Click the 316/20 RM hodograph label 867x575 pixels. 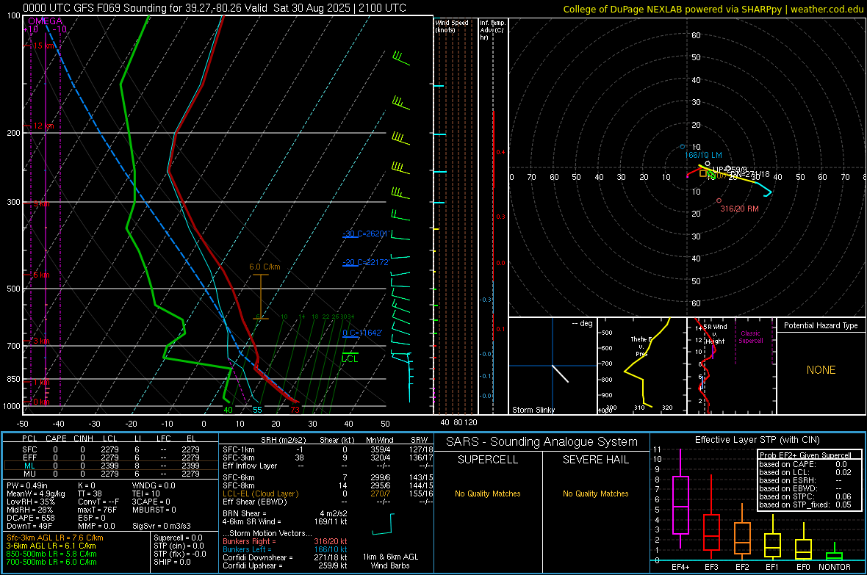739,209
